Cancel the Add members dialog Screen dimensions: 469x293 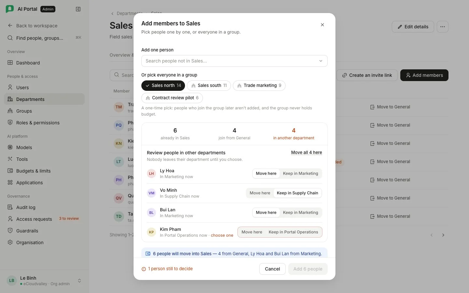coord(272,269)
